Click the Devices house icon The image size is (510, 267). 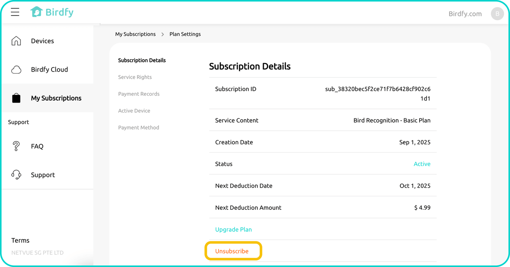point(16,41)
